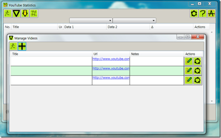This screenshot has height=138, width=221.
Task: Open Manage Videos triangle icon in main toolbar
Action: (16, 14)
